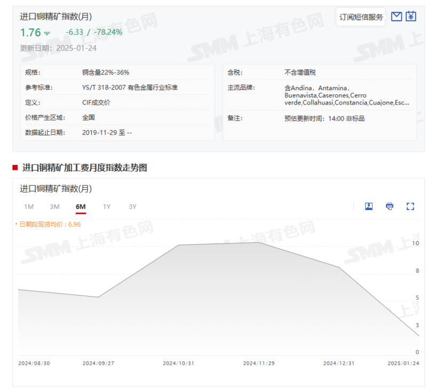This screenshot has height=392, width=427.
Task: Click the green down-arrow price indicator
Action: pyautogui.click(x=47, y=33)
